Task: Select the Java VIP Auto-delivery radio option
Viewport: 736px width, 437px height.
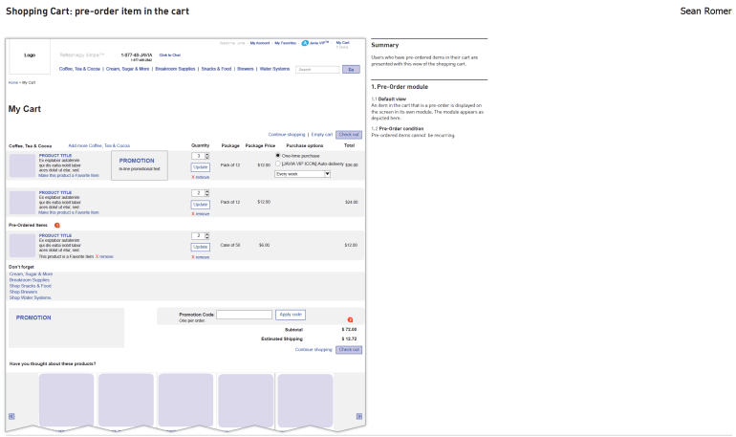Action: [278, 164]
